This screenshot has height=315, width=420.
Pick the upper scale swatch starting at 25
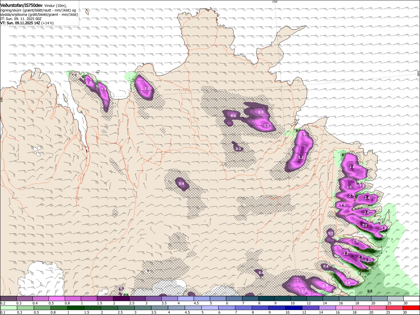coord(395,299)
